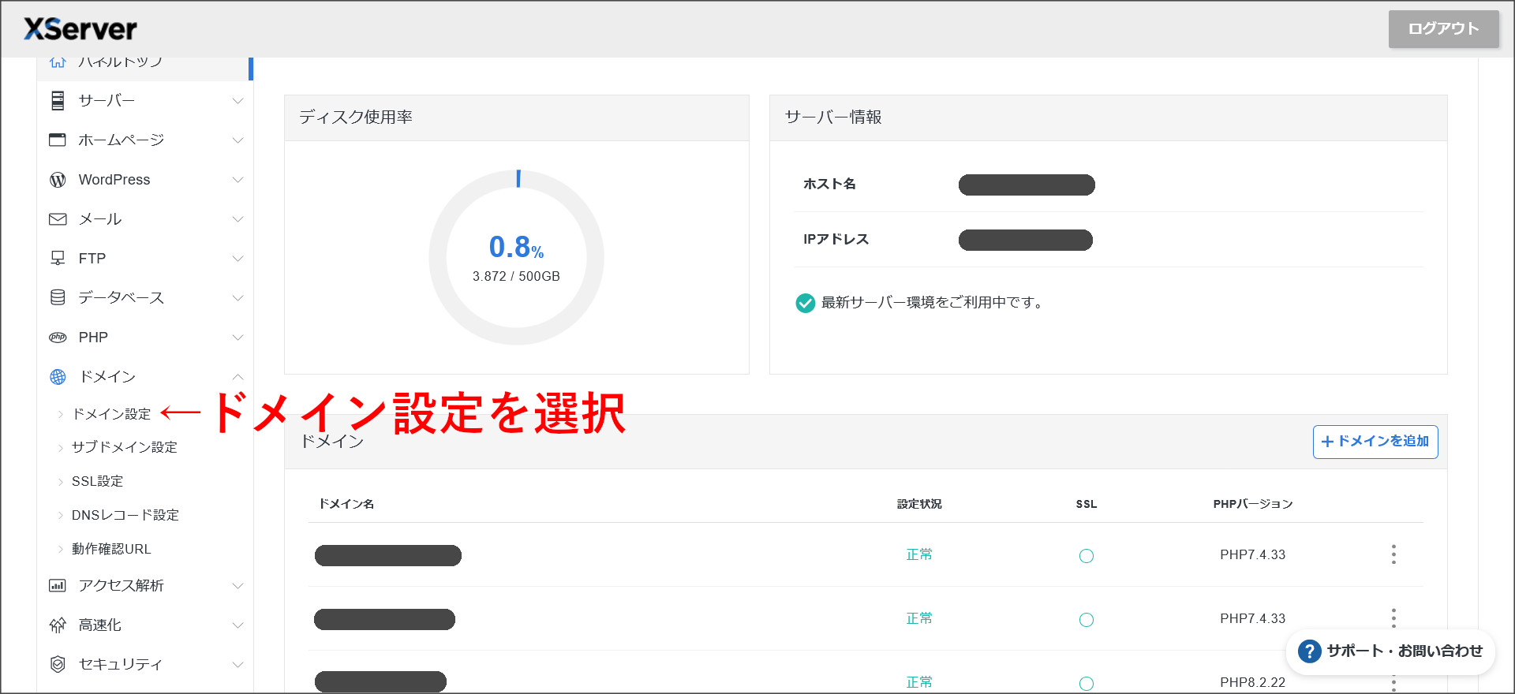
Task: Click the FTP monitor icon
Action: click(58, 259)
